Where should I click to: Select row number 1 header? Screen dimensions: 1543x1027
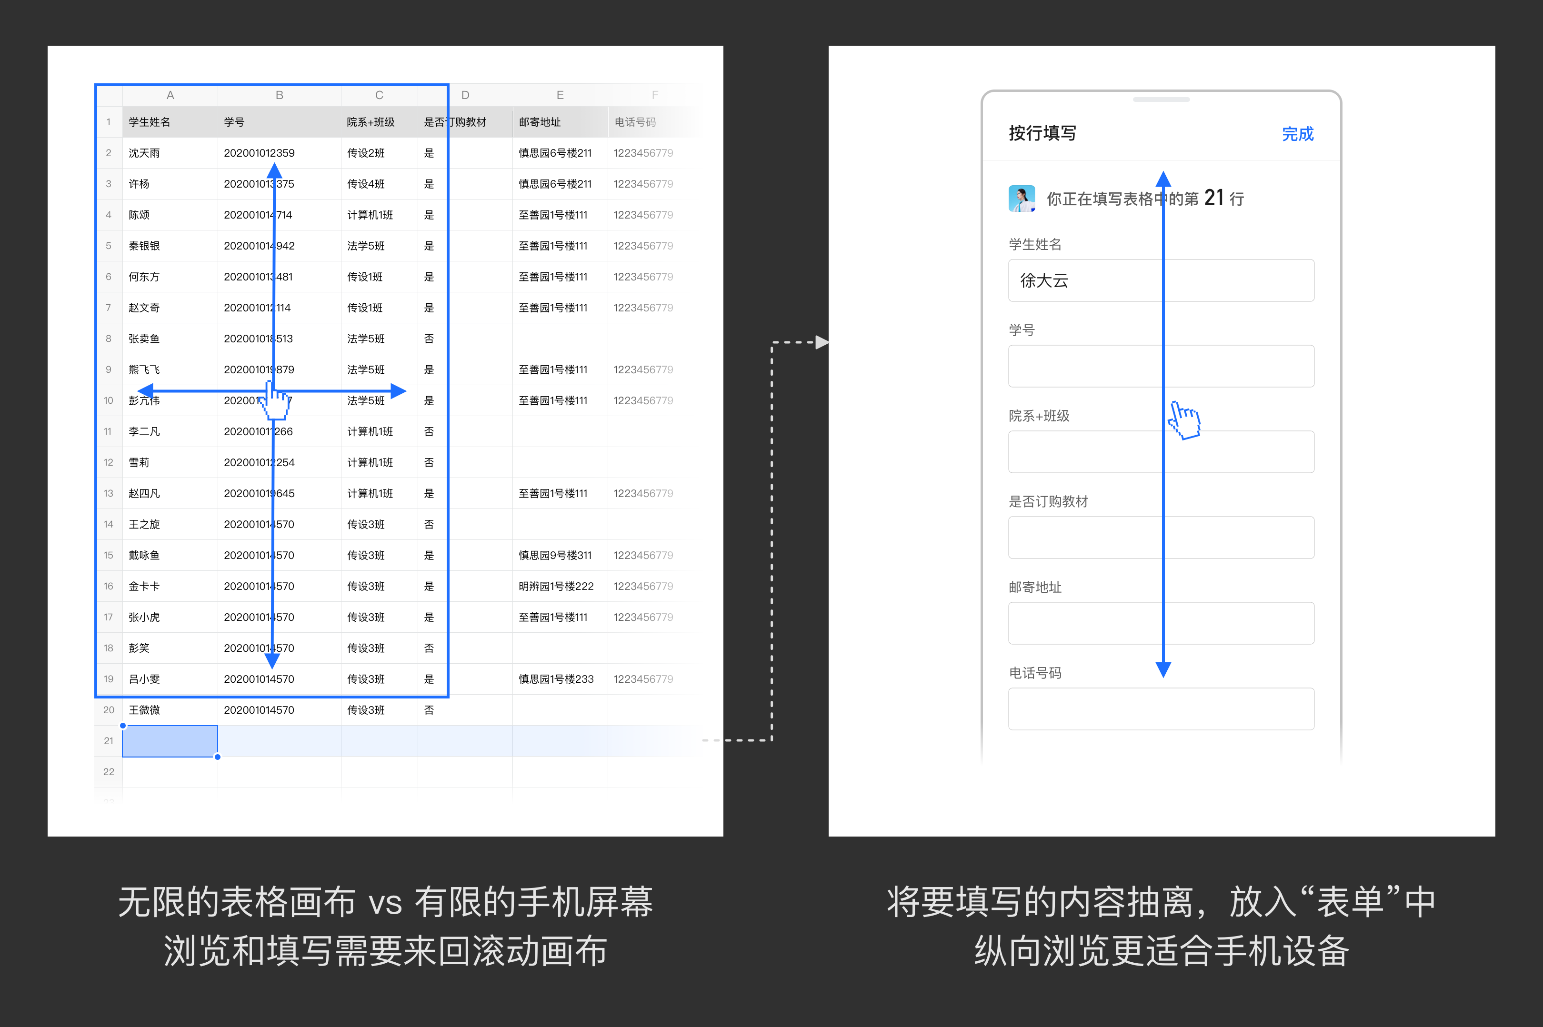tap(109, 122)
